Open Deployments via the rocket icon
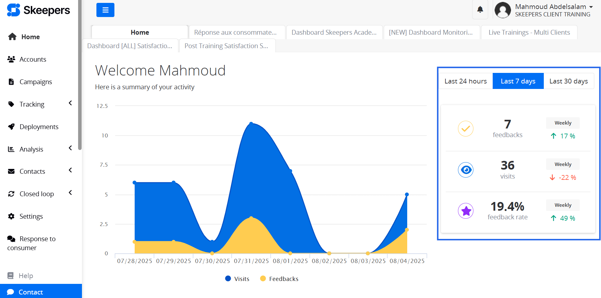The width and height of the screenshot is (601, 298). (12, 127)
